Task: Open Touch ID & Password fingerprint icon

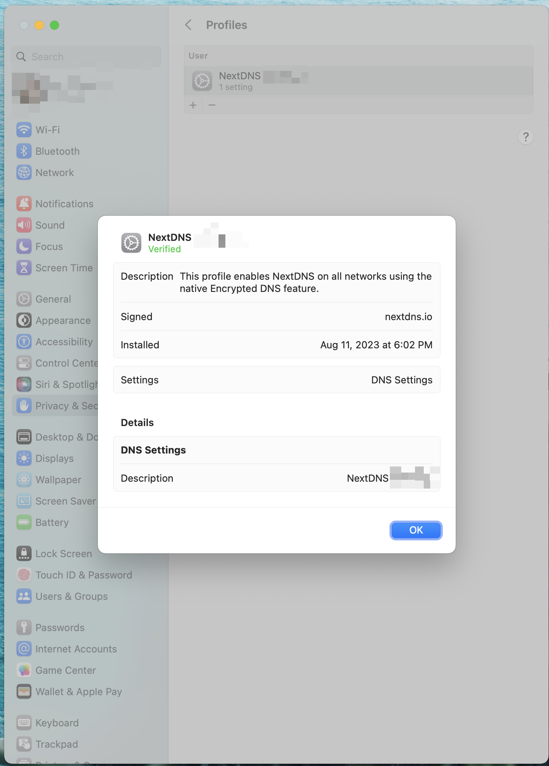Action: (x=24, y=575)
